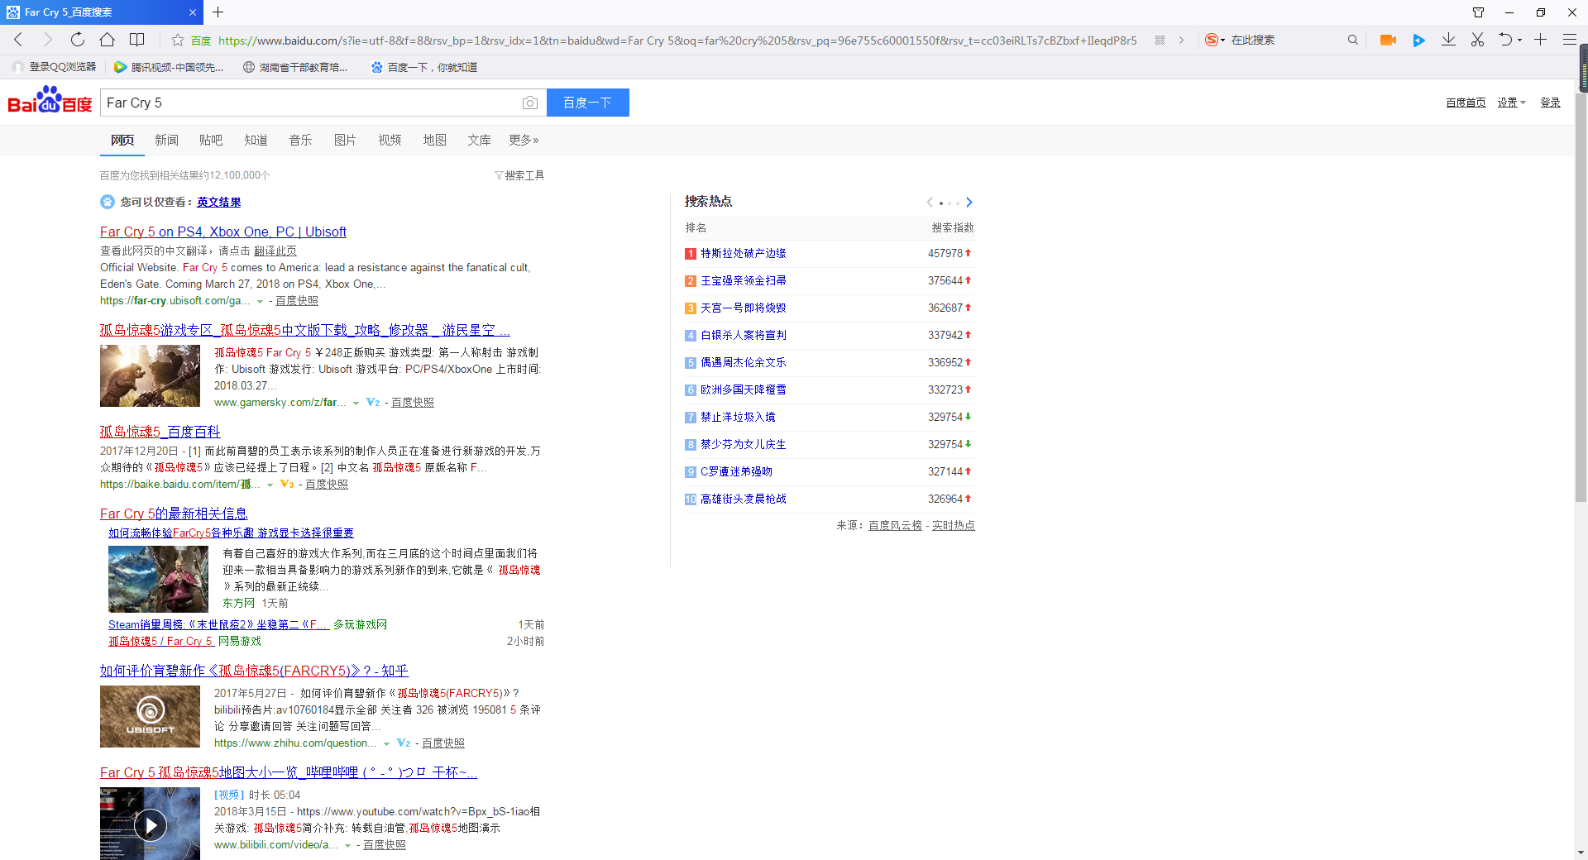1588x860 pixels.
Task: Click the QR code icon in the address bar
Action: pyautogui.click(x=1160, y=40)
